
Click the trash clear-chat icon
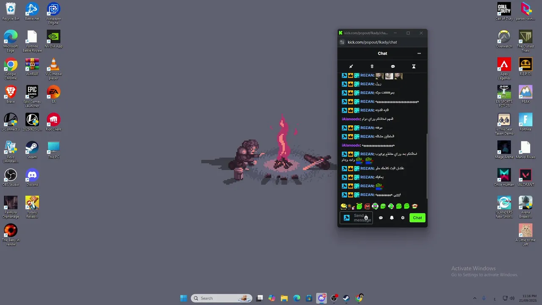(372, 67)
